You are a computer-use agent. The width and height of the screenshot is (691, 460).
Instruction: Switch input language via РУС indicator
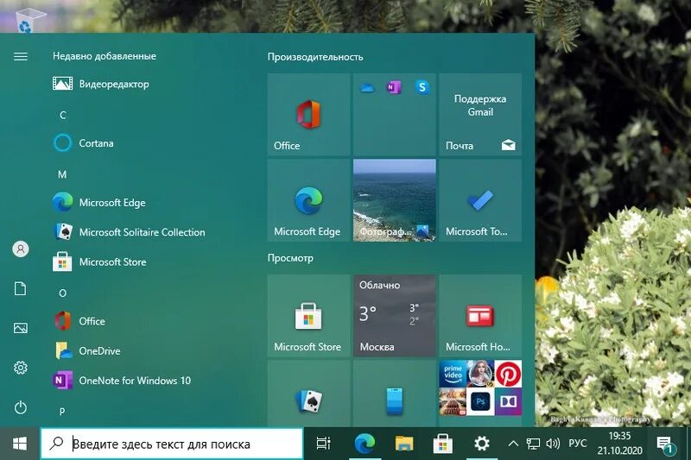[577, 444]
